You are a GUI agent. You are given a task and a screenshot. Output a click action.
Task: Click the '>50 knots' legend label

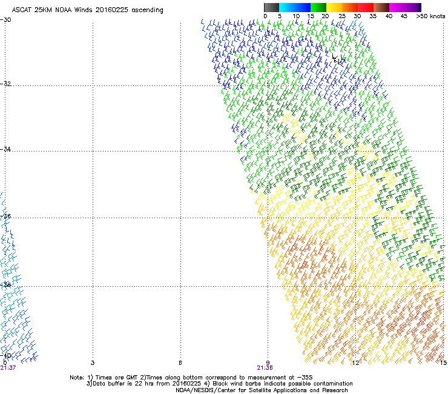[x=430, y=16]
